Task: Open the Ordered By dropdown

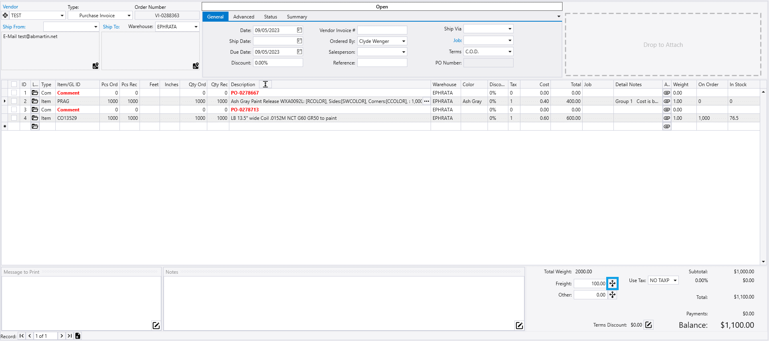Action: (x=403, y=41)
